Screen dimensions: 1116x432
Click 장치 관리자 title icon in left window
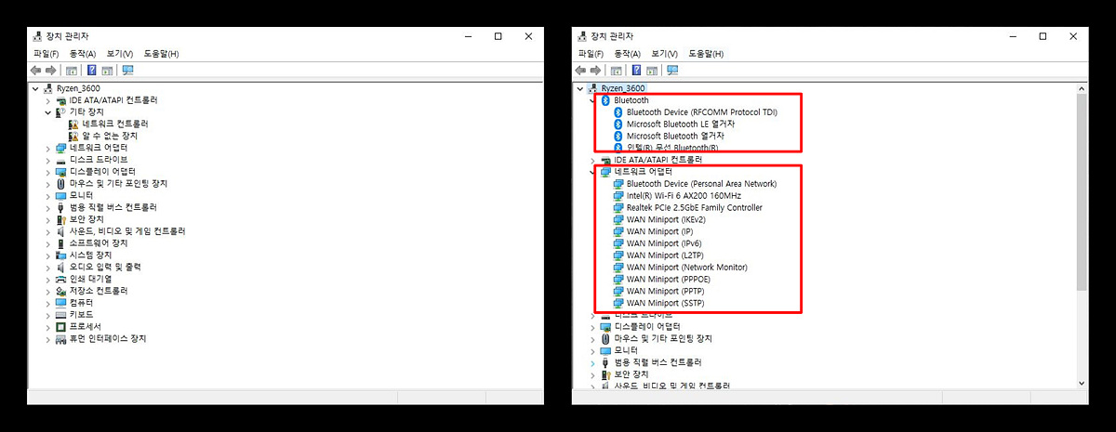pos(36,36)
